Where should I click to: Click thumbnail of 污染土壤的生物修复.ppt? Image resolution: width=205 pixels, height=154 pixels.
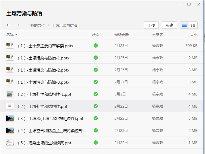(x=10, y=142)
